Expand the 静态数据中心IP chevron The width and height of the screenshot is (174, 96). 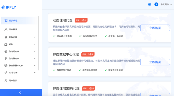[x=35, y=65]
